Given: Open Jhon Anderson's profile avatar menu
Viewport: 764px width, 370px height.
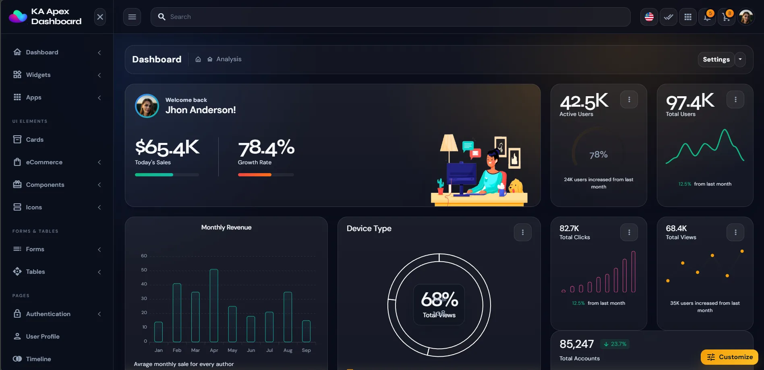Looking at the screenshot, I should pos(746,17).
